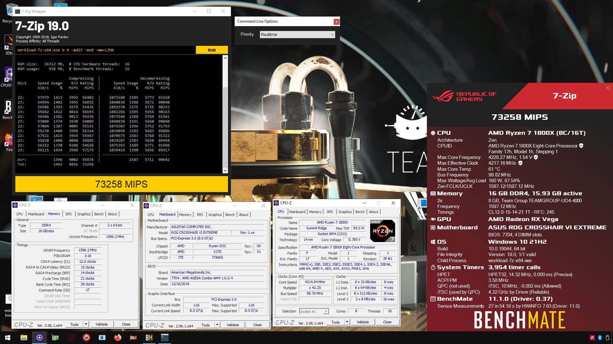Click Tools in the Mainboard CPU-Z window
Viewport: 613px width, 344px height.
click(x=206, y=325)
